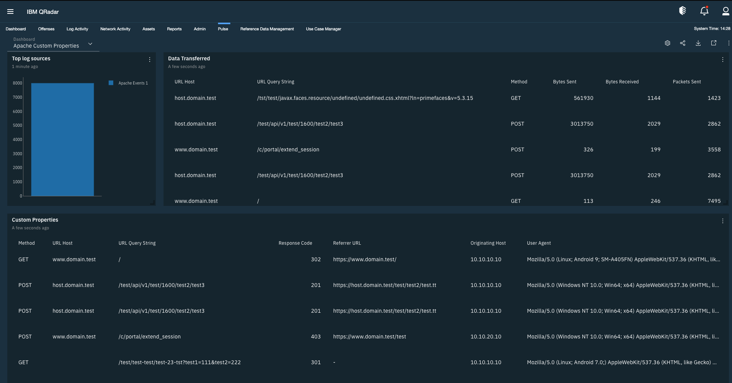Click the IBM QRadar brand link
This screenshot has height=383, width=732.
coord(42,12)
